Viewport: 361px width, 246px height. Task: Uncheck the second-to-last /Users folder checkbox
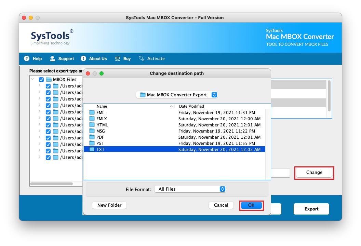pyautogui.click(x=48, y=151)
